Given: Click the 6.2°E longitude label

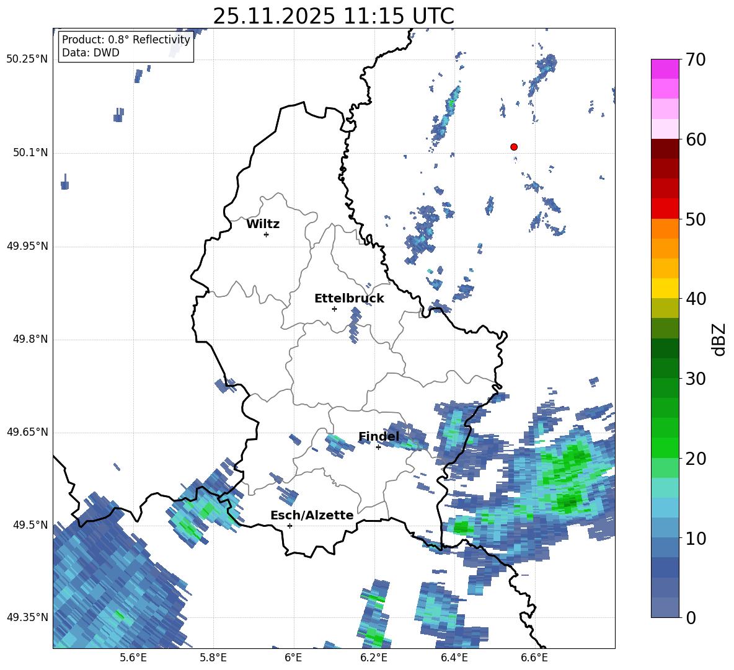Looking at the screenshot, I should click(374, 658).
